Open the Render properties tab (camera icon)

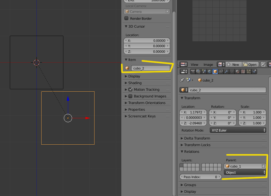click(x=193, y=72)
